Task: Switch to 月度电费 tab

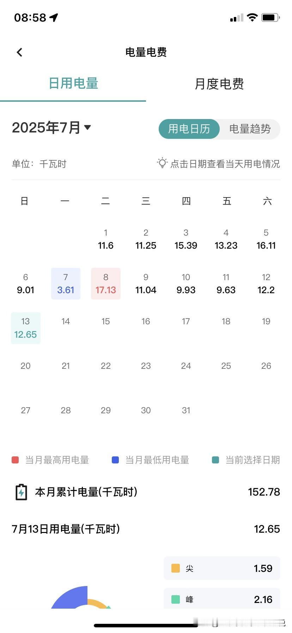Action: click(219, 84)
